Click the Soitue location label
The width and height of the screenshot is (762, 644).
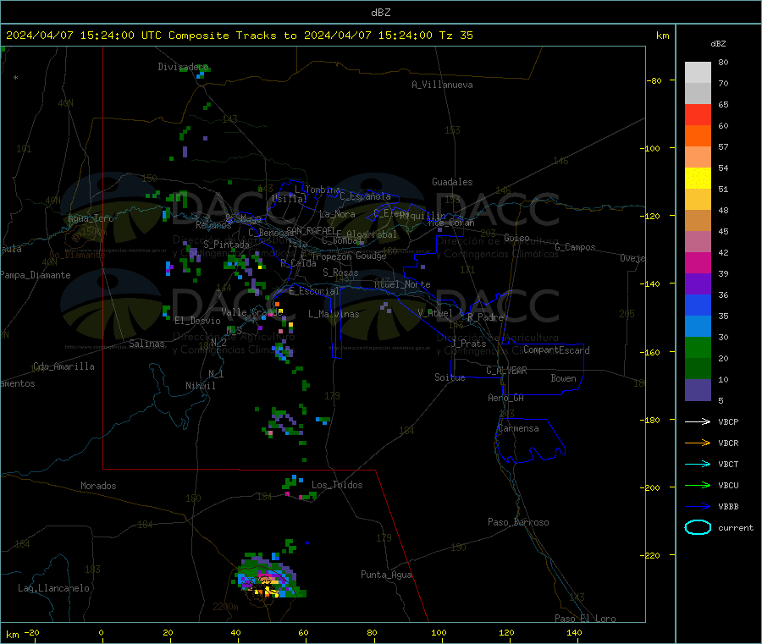click(450, 377)
